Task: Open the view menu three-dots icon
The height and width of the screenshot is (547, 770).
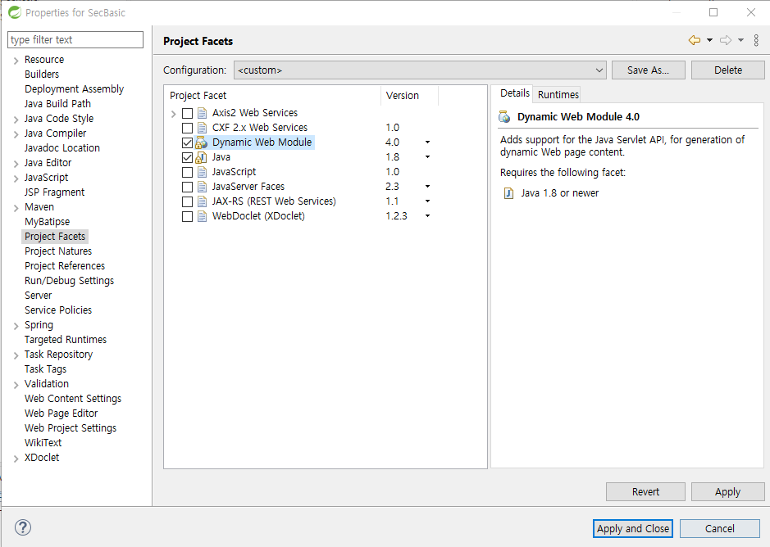Action: click(756, 40)
